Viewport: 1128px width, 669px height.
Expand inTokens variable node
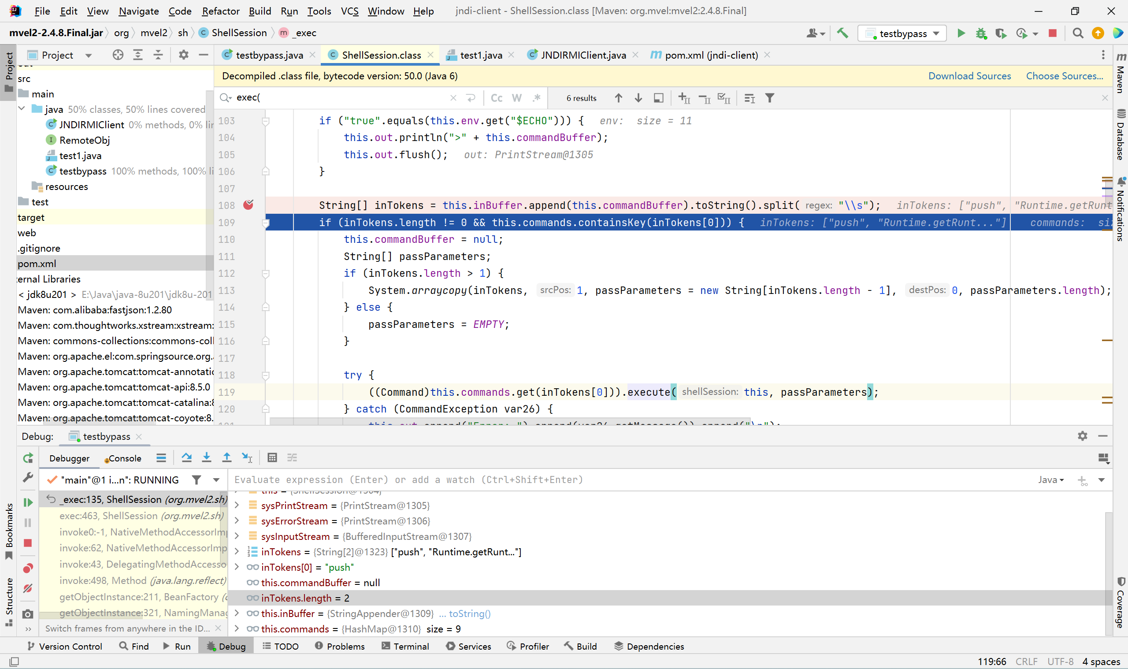[237, 552]
